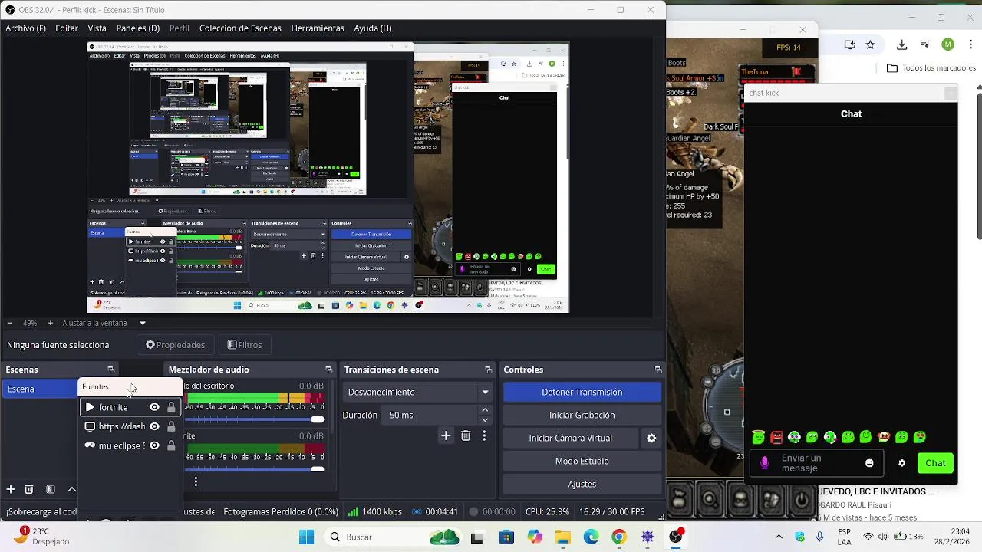Click the purple microphone icon in chat
Viewport: 982px width, 552px height.
click(x=764, y=463)
